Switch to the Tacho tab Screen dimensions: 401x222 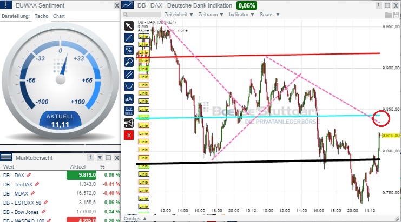click(42, 16)
